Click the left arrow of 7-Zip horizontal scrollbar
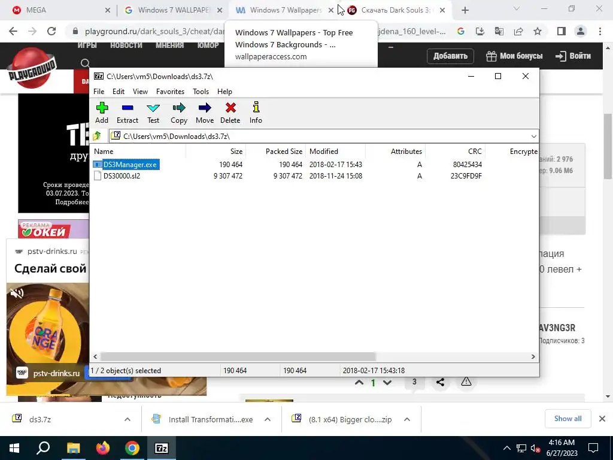Image resolution: width=613 pixels, height=460 pixels. [95, 357]
